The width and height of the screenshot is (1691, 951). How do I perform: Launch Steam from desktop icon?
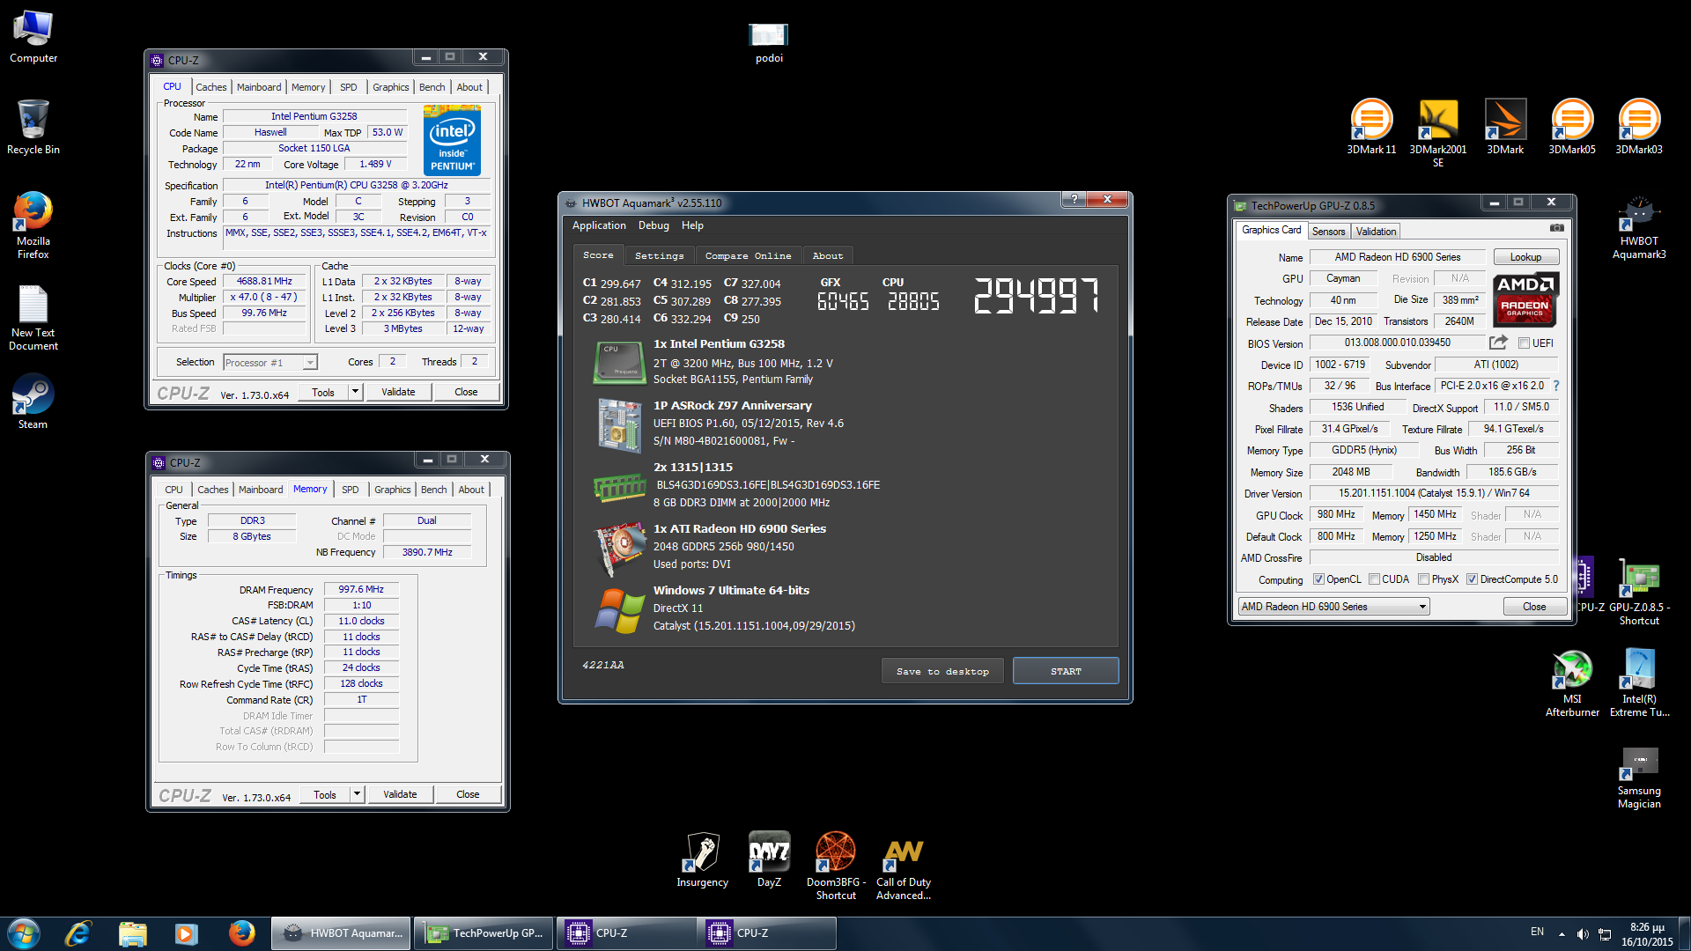tap(33, 402)
